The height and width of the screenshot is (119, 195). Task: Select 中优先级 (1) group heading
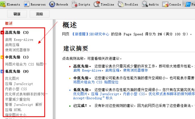coord(17,57)
